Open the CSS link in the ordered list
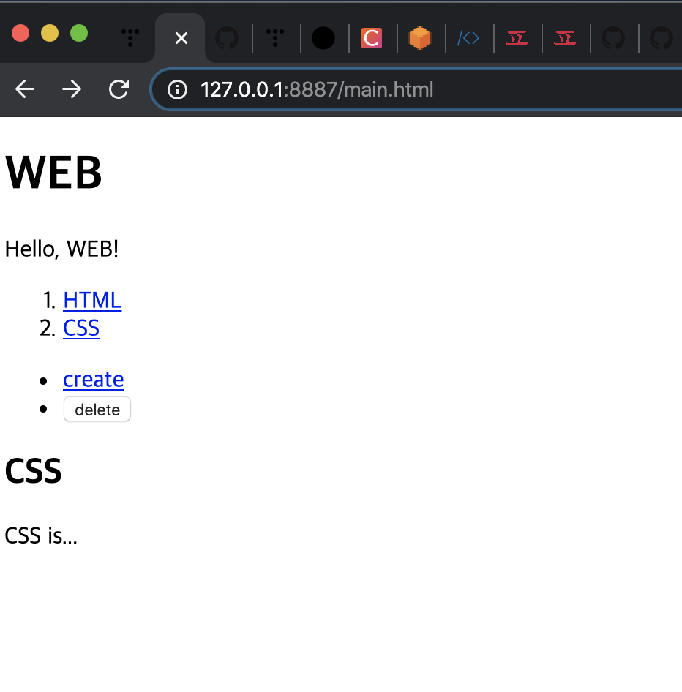The width and height of the screenshot is (682, 692). point(81,328)
